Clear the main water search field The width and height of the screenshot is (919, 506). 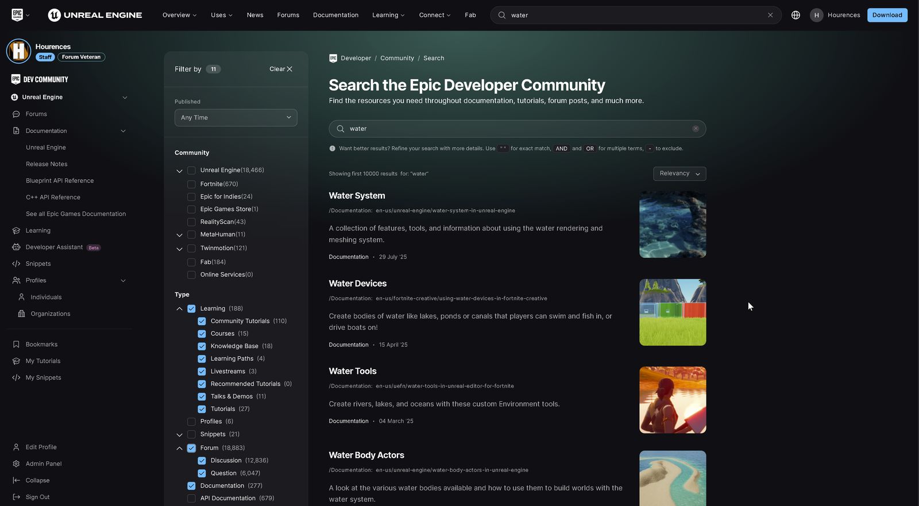tap(696, 129)
